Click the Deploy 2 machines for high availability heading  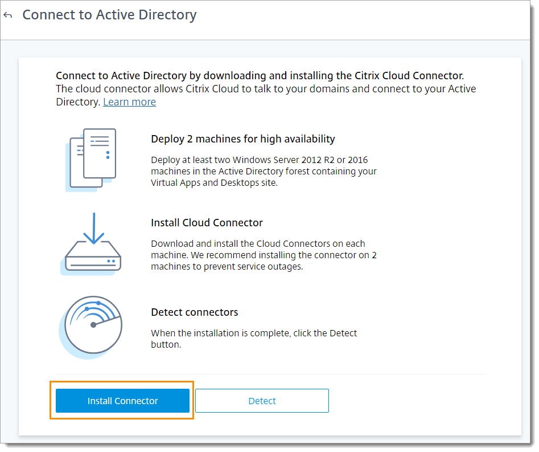tap(242, 139)
